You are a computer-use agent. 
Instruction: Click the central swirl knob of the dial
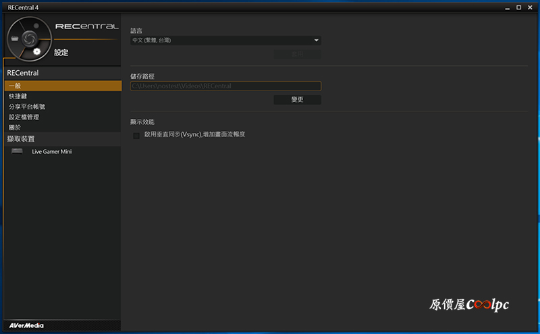tap(29, 38)
